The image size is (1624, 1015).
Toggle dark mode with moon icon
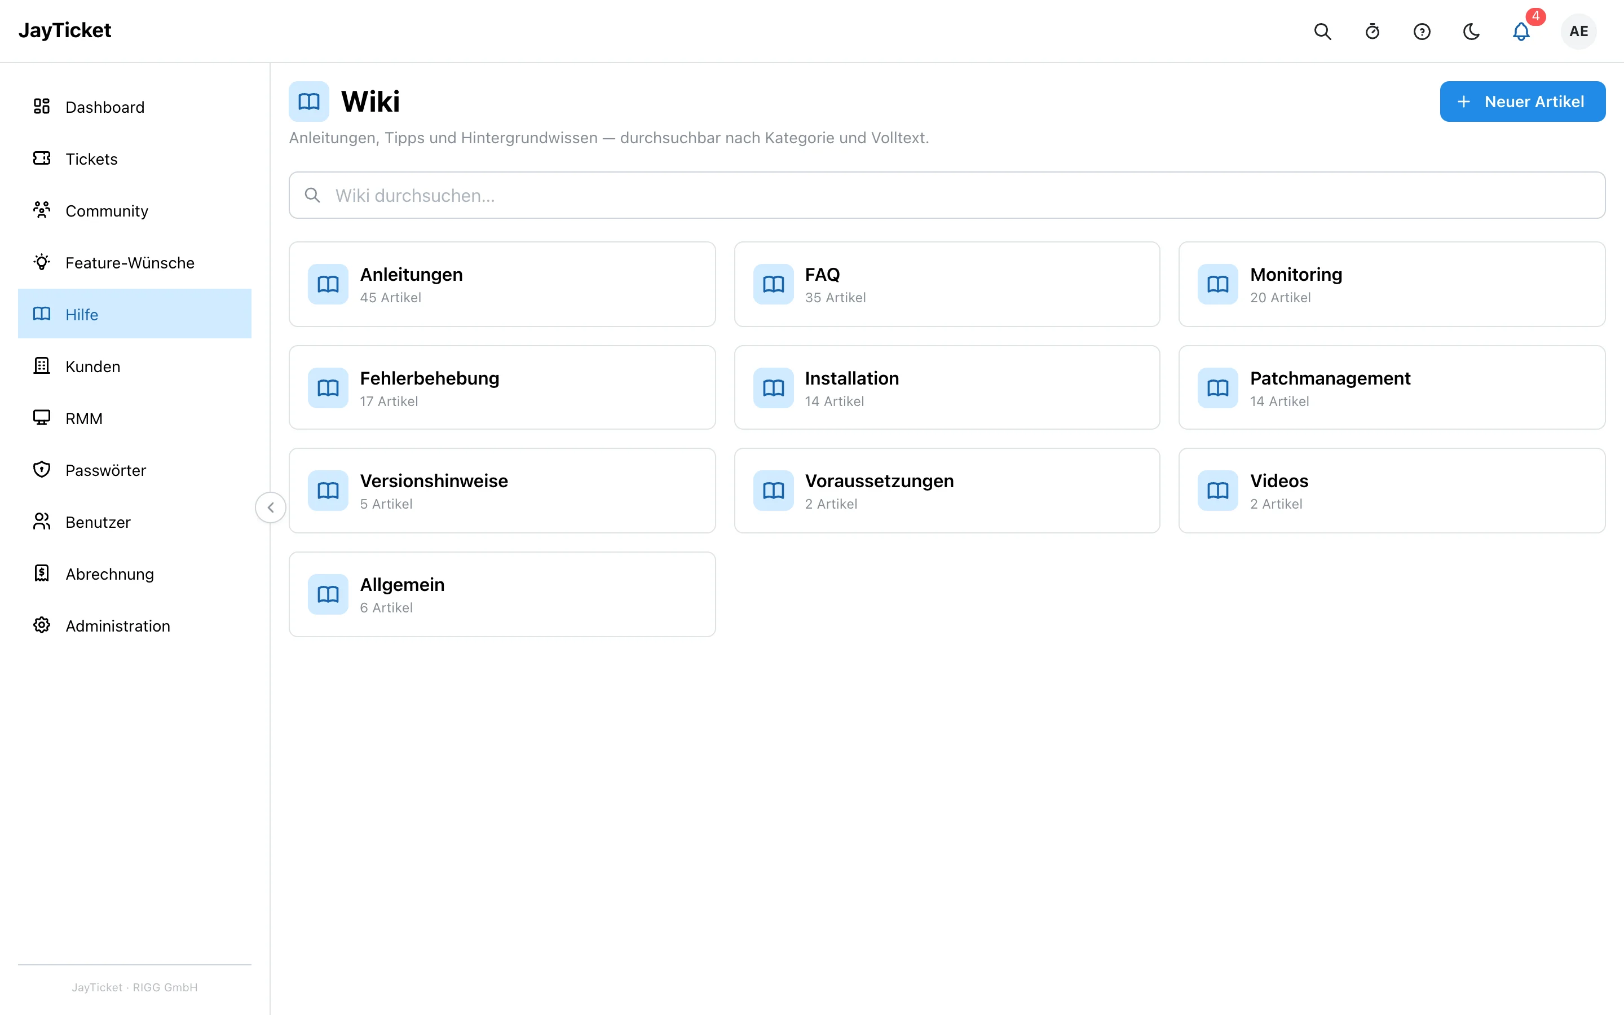point(1471,32)
